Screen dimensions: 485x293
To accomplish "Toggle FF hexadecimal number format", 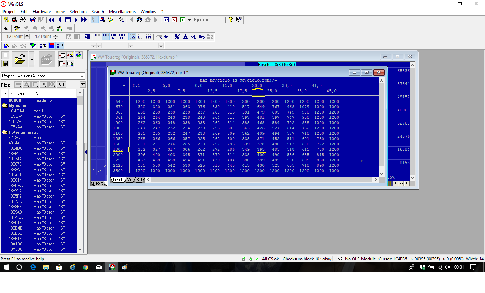I will coord(140,37).
